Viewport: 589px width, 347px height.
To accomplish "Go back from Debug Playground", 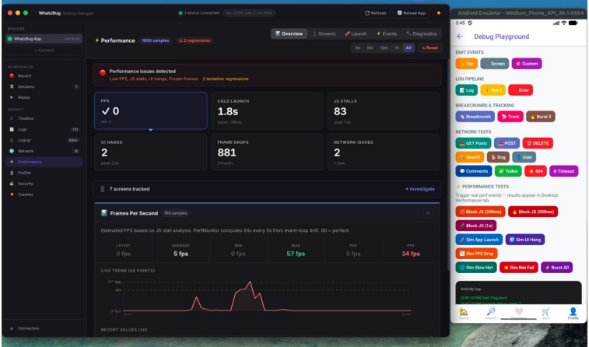I will (459, 37).
